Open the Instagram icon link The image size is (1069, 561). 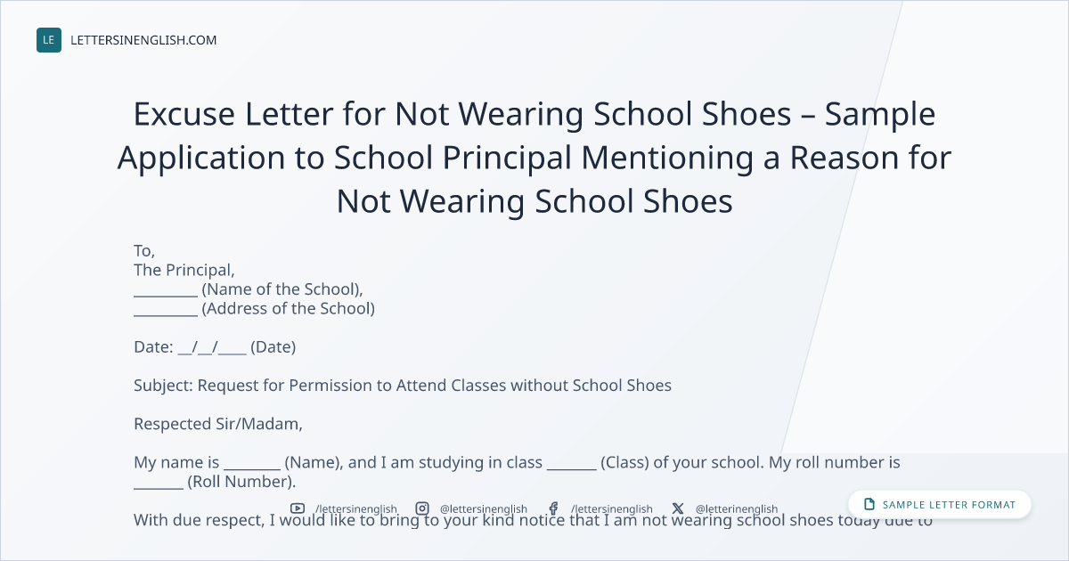(x=422, y=508)
